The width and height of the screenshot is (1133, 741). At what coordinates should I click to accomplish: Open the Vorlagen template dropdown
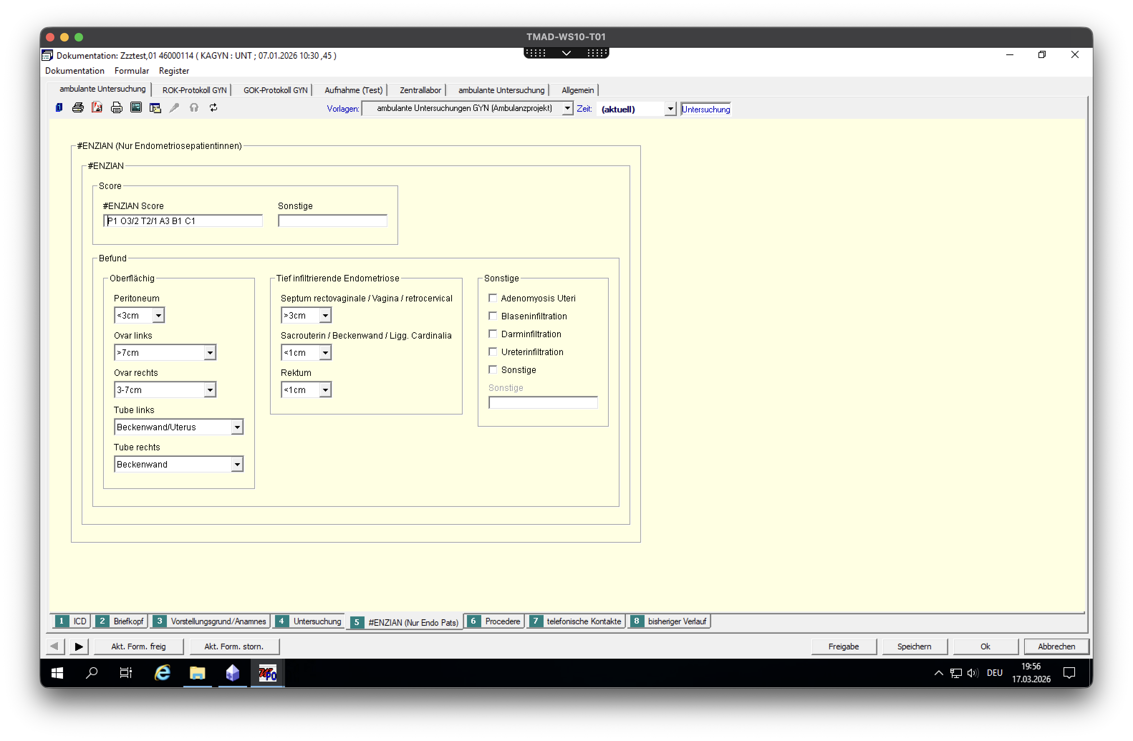tap(567, 108)
